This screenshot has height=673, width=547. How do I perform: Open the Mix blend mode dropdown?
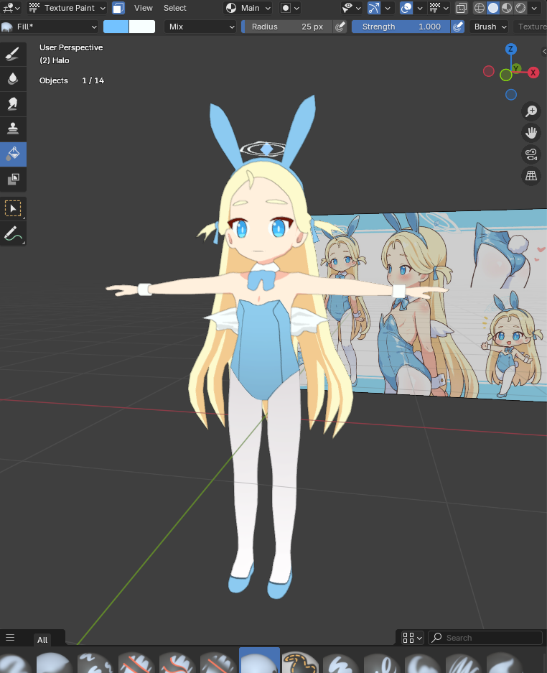coord(200,27)
